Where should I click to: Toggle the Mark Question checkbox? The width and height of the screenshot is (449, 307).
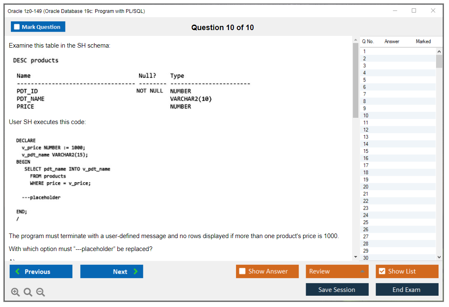(17, 27)
